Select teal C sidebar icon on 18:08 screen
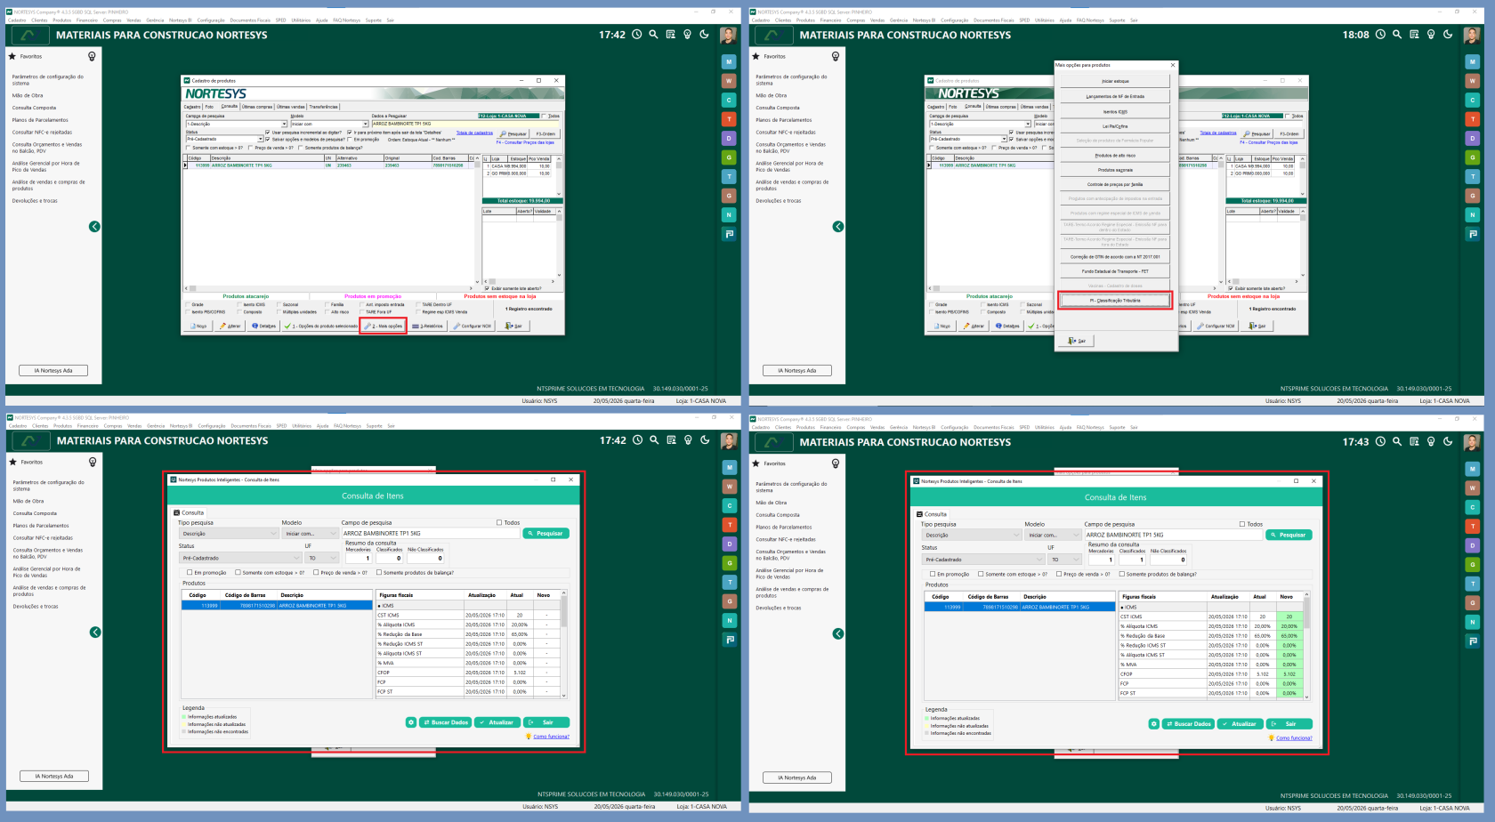 1473,100
